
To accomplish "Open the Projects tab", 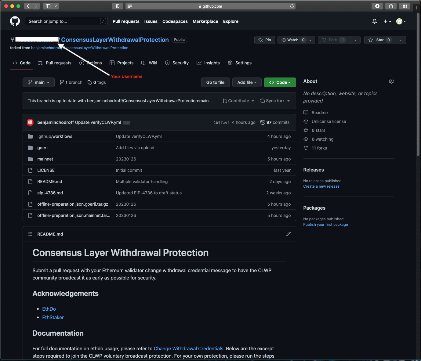I will [x=122, y=63].
